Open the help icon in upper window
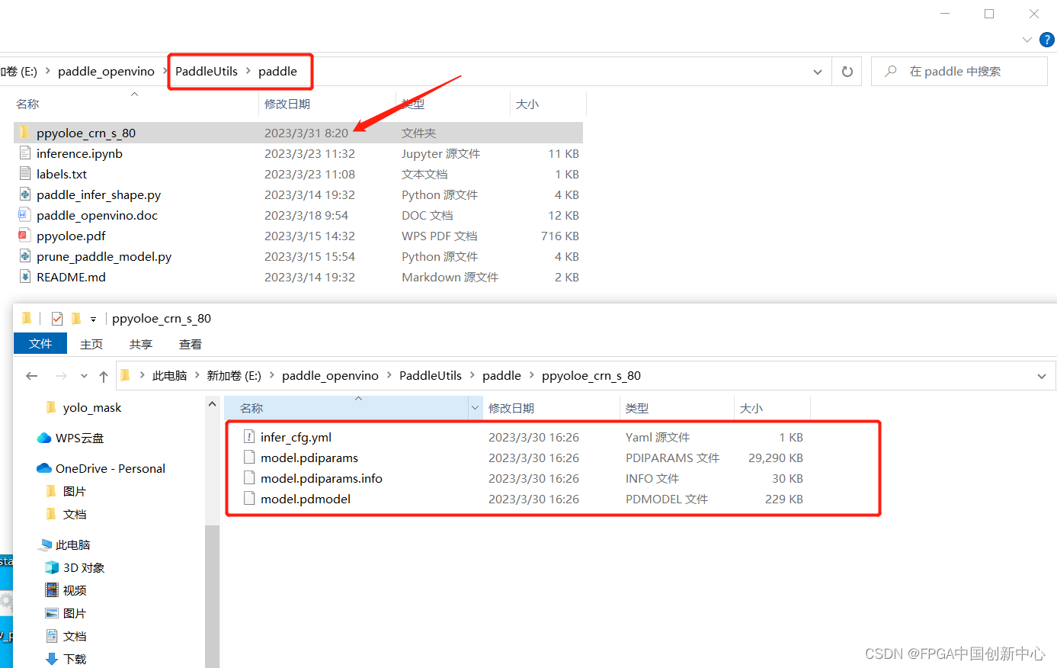 [x=1047, y=40]
